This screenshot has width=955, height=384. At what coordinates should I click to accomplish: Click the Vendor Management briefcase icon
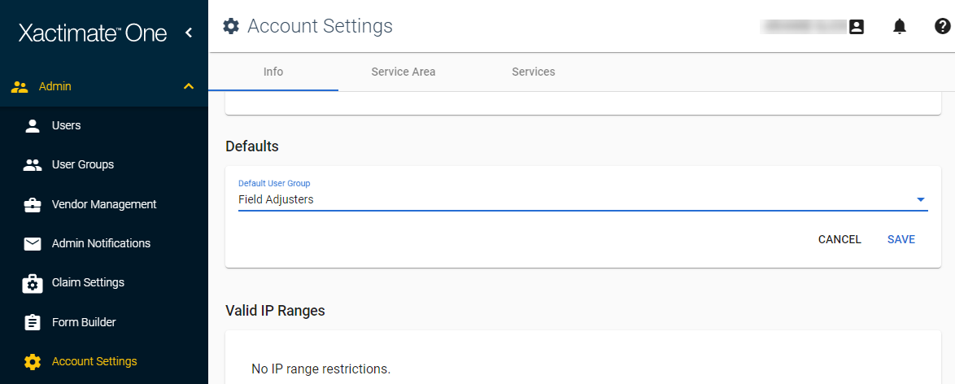click(33, 204)
